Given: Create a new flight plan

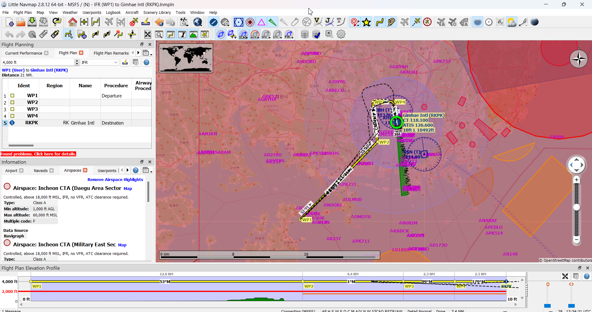Looking at the screenshot, I should click(x=10, y=22).
